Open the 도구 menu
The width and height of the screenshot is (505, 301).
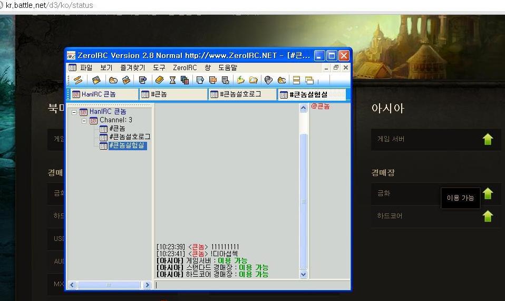point(159,67)
